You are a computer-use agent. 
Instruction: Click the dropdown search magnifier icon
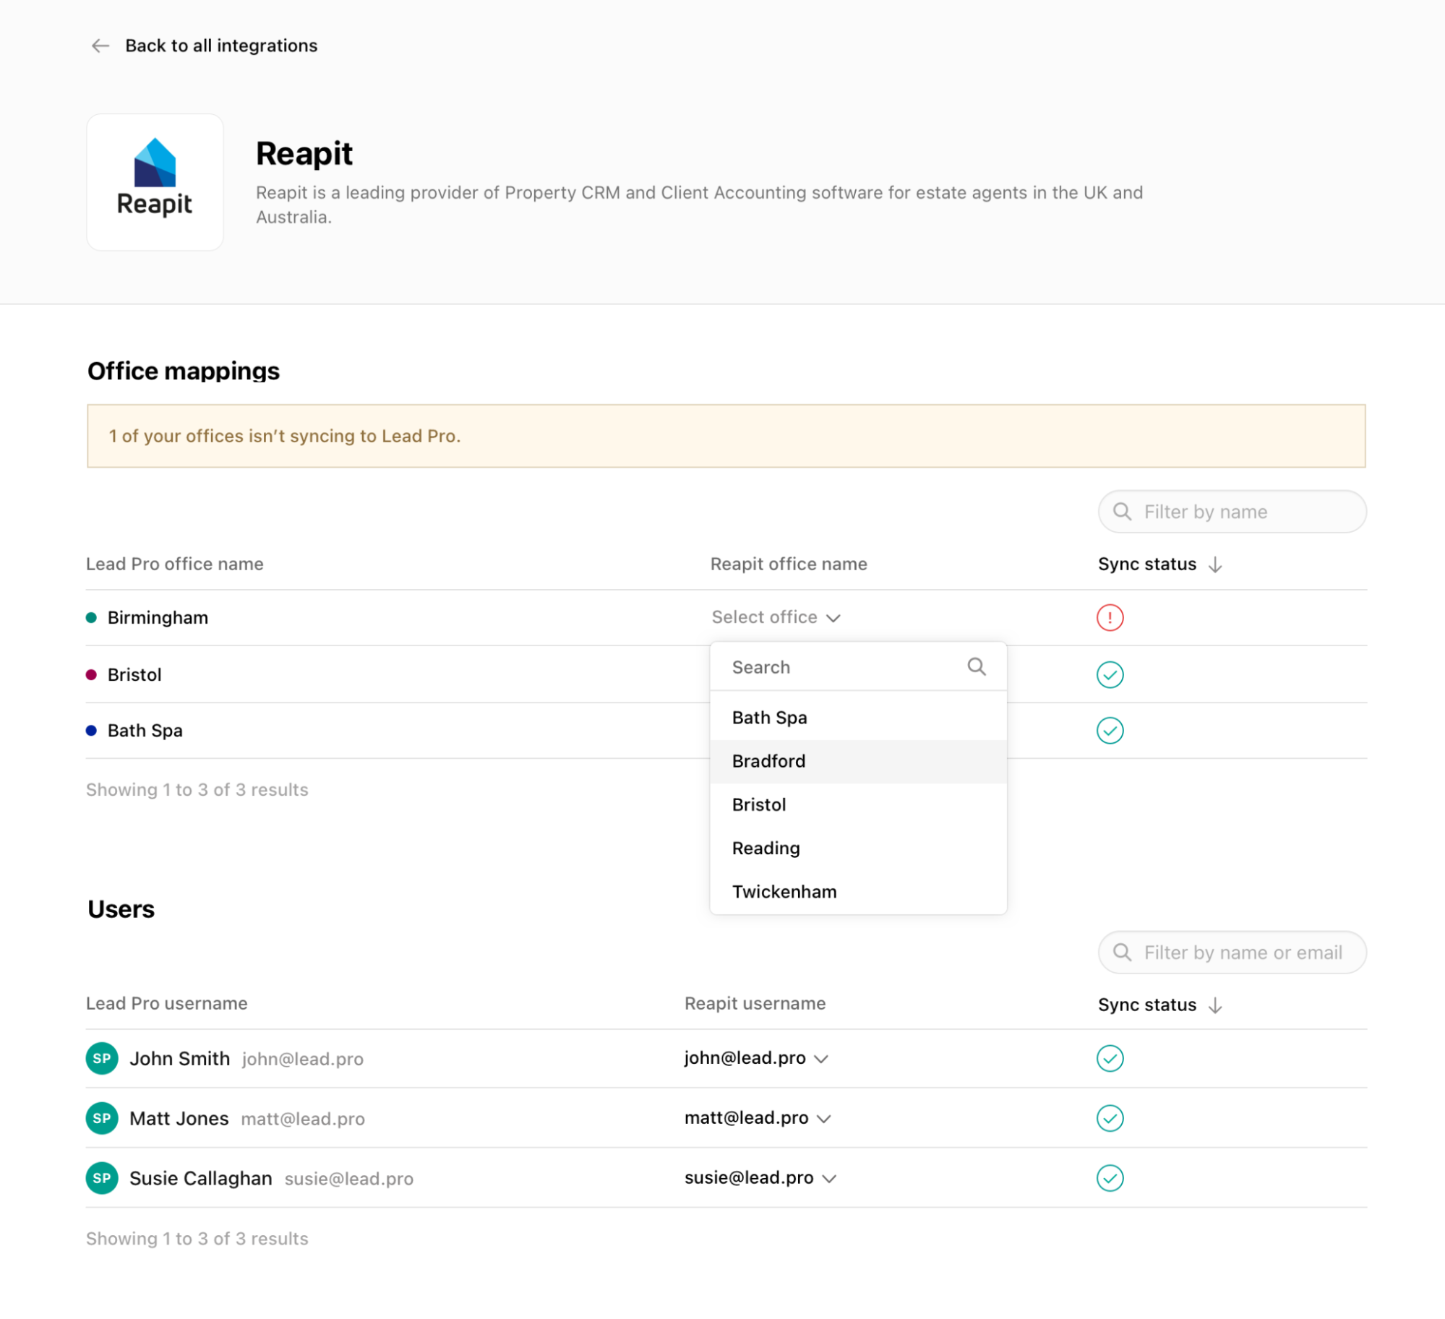point(976,666)
